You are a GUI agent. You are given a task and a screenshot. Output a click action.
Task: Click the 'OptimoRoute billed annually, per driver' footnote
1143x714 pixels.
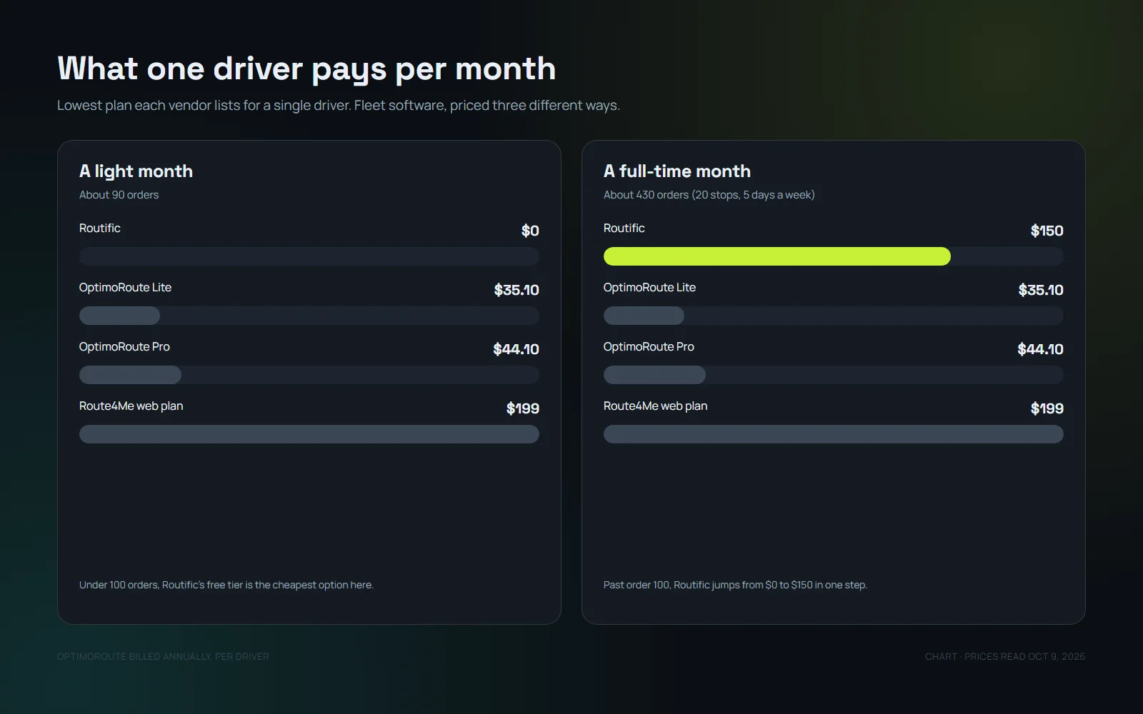coord(163,656)
